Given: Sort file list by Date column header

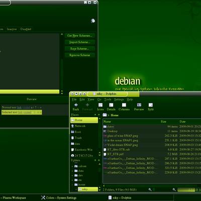Looking at the screenshot, I should pos(182,122).
